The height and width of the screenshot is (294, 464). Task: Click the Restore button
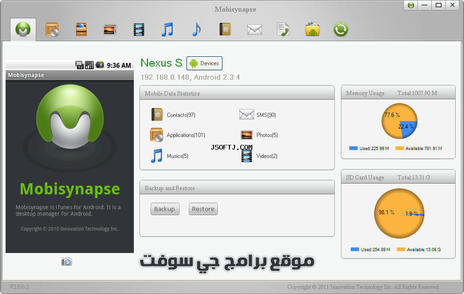[x=203, y=209]
